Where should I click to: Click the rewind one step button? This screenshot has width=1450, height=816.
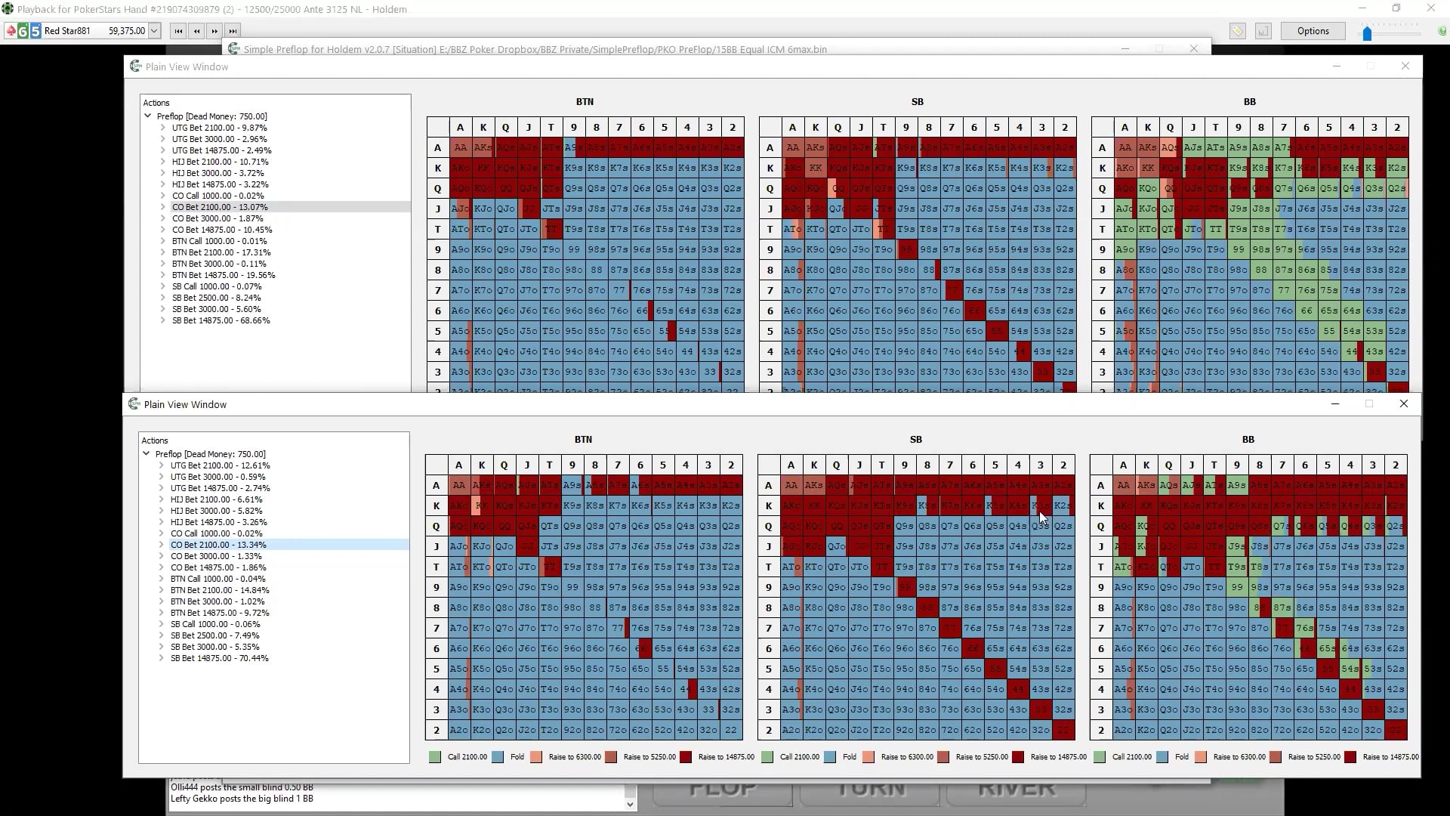[x=196, y=31]
